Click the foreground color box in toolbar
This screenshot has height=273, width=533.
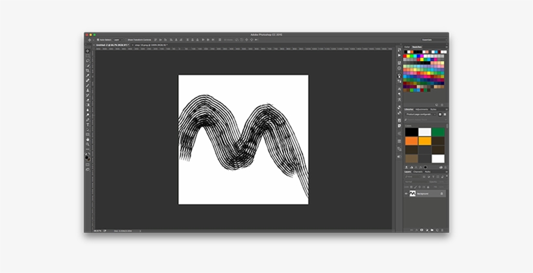pyautogui.click(x=86, y=157)
